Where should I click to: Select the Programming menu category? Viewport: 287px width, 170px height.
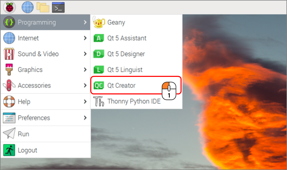(46, 22)
